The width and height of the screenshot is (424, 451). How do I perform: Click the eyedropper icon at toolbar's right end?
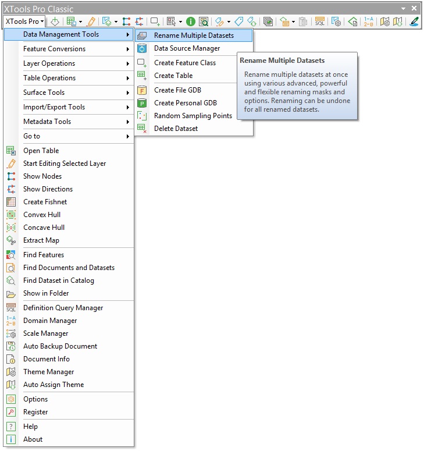[414, 22]
